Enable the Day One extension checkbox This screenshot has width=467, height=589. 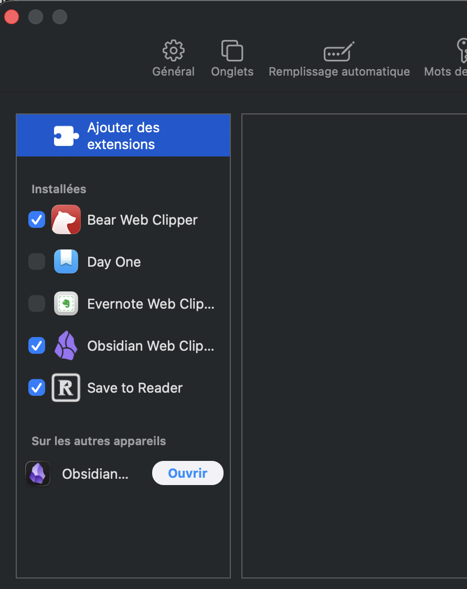click(37, 261)
